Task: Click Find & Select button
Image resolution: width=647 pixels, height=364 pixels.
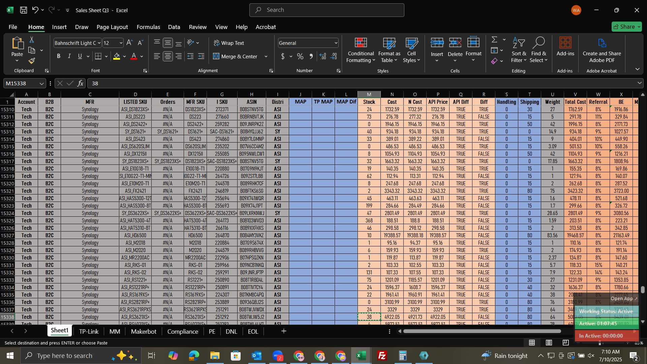Action: (x=538, y=50)
